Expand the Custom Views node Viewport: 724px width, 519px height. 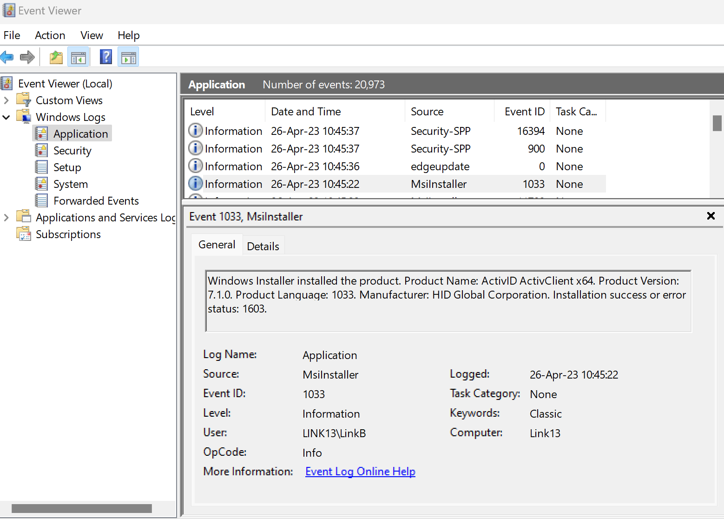pyautogui.click(x=7, y=100)
